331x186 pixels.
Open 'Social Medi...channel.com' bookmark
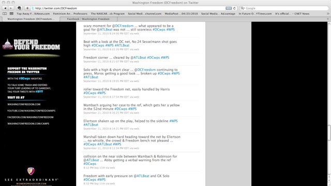145,13
